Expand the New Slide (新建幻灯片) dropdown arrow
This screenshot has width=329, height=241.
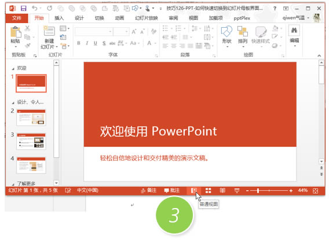57,46
